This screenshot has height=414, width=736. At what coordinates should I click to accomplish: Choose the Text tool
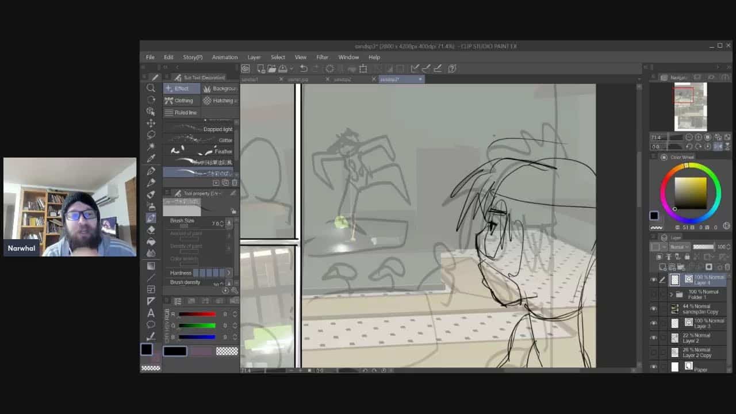coord(151,313)
